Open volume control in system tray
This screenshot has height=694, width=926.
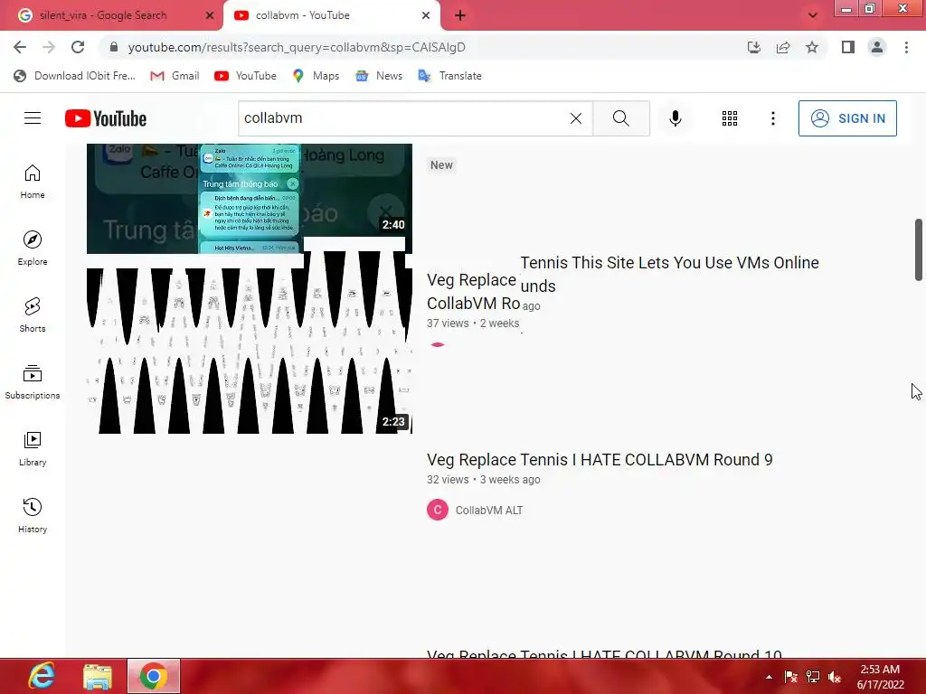tap(835, 677)
